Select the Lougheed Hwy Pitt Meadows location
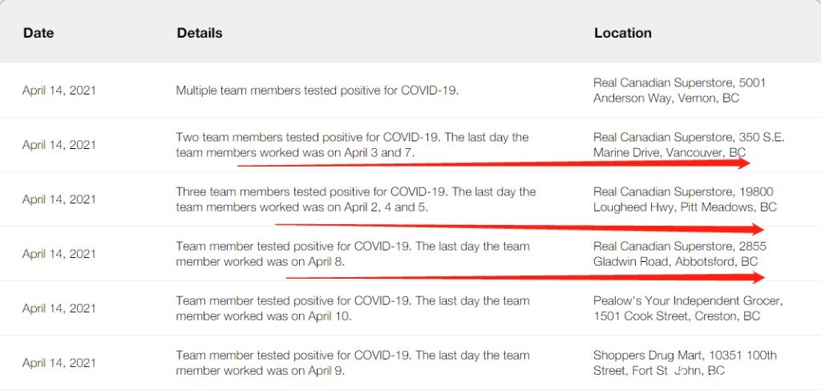Viewport: 821px width, 390px height. pyautogui.click(x=685, y=199)
